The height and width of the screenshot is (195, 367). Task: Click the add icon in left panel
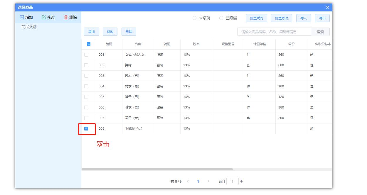pyautogui.click(x=22, y=17)
